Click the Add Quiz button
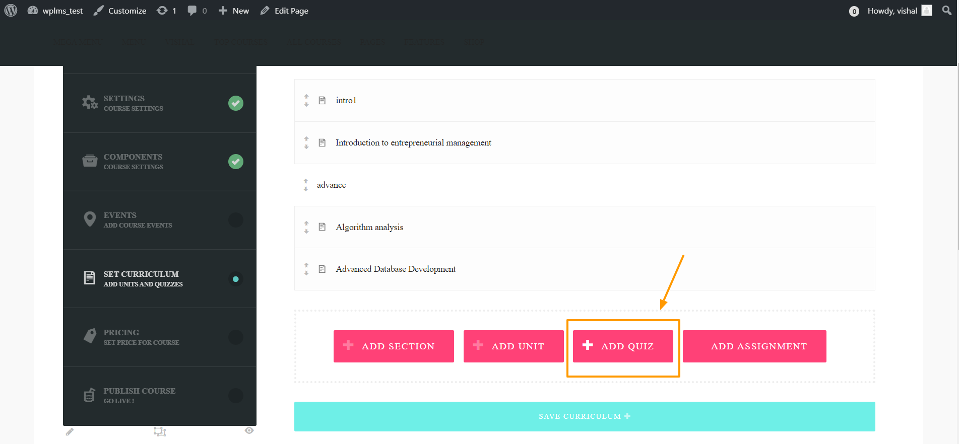Image resolution: width=959 pixels, height=444 pixels. pyautogui.click(x=623, y=346)
